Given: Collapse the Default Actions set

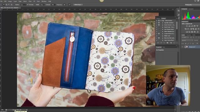Looking at the screenshot, I should (x=161, y=21).
